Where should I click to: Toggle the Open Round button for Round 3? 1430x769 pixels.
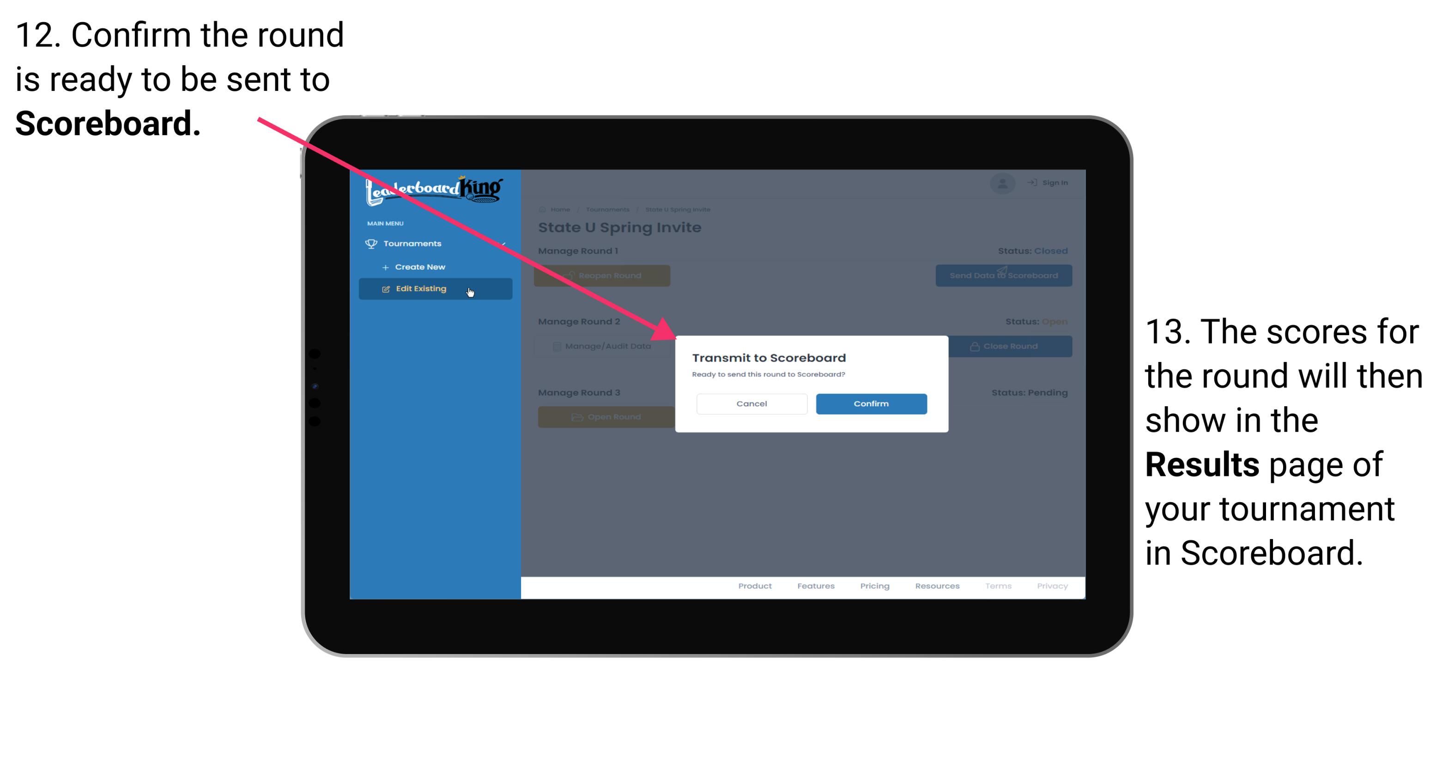[x=606, y=417]
